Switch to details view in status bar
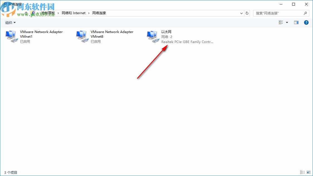313x176 pixels. click(302, 172)
